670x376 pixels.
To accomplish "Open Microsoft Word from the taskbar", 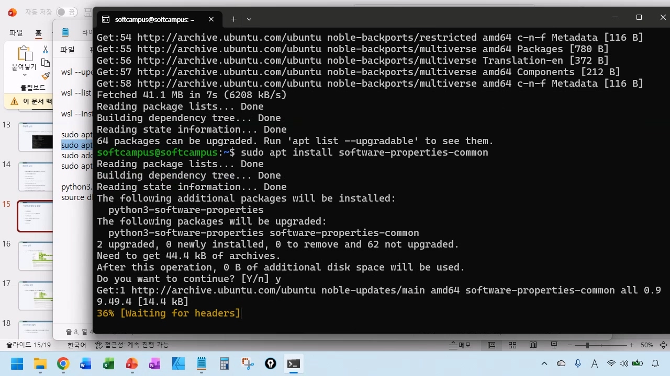I will 86,364.
